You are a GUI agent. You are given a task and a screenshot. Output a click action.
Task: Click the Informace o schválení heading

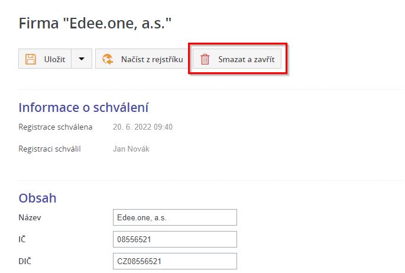coord(83,107)
